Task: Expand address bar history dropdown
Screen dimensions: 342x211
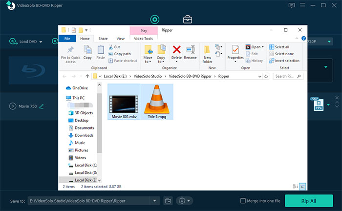Action: tap(259, 76)
